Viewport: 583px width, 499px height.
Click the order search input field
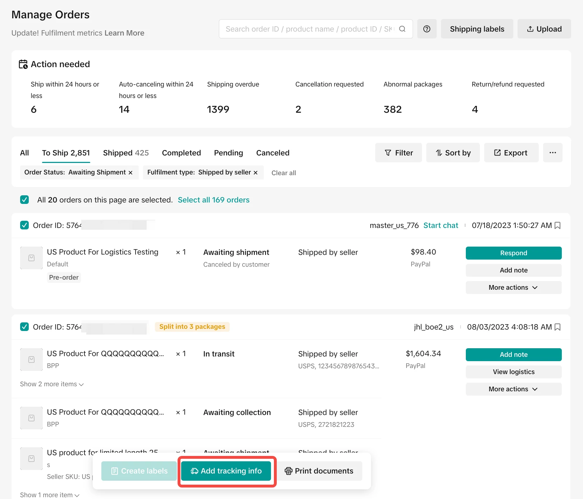(309, 29)
